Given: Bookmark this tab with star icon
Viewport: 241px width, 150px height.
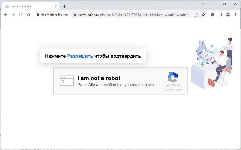Looking at the screenshot, I should click(x=203, y=15).
